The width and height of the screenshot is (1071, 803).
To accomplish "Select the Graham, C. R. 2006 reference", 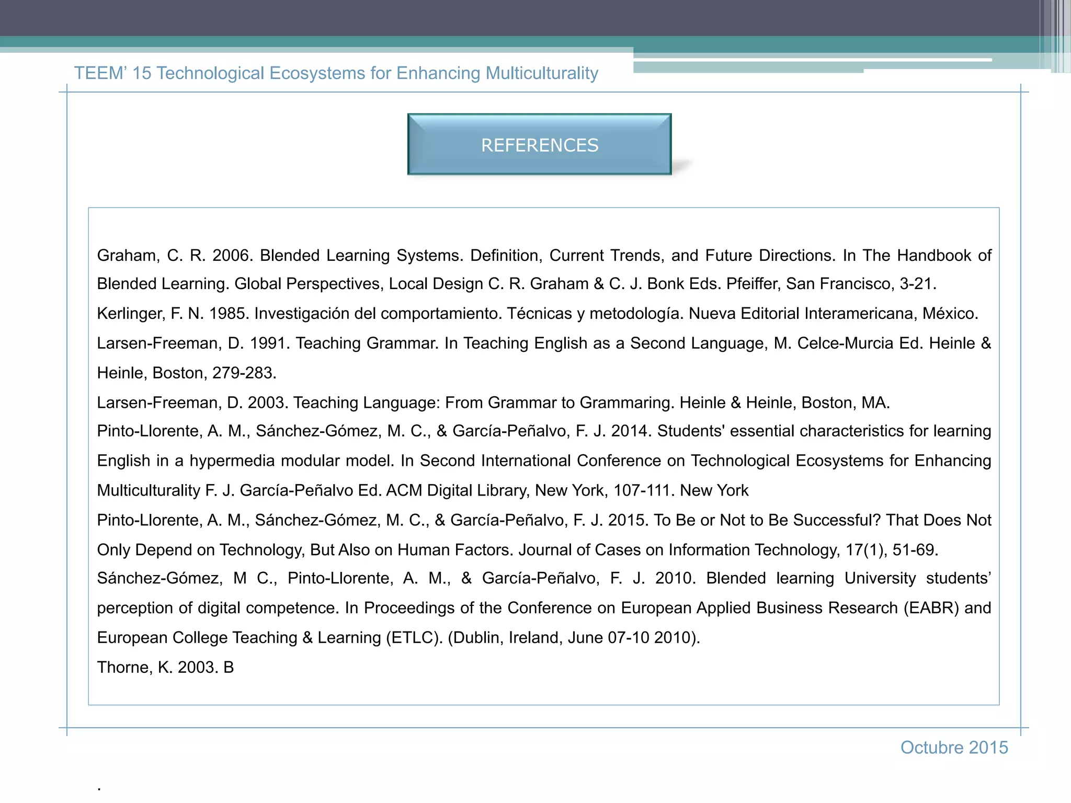I will 544,269.
